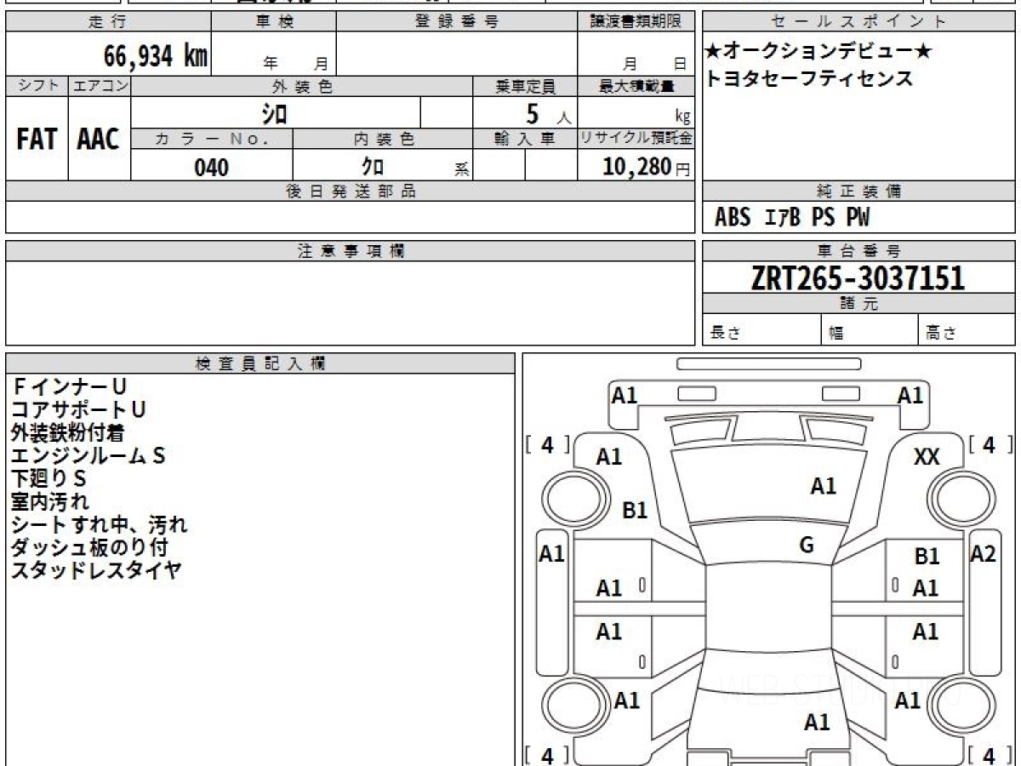This screenshot has height=766, width=1021.
Task: Click the 注意事項欄 header
Action: [x=351, y=251]
